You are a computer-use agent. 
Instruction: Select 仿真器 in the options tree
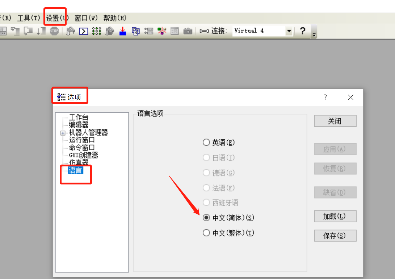pos(79,163)
